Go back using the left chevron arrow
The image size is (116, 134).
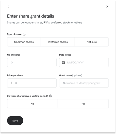tap(8, 7)
